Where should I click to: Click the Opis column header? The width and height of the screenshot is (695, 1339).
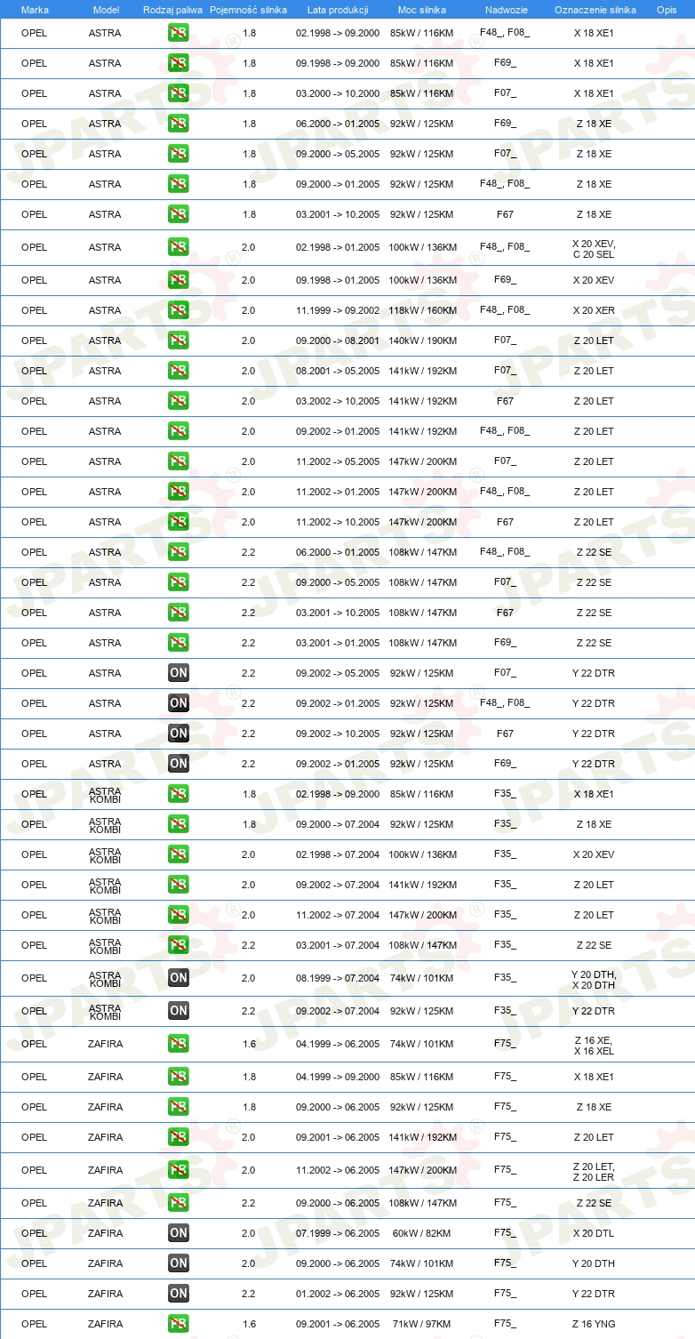pos(666,10)
